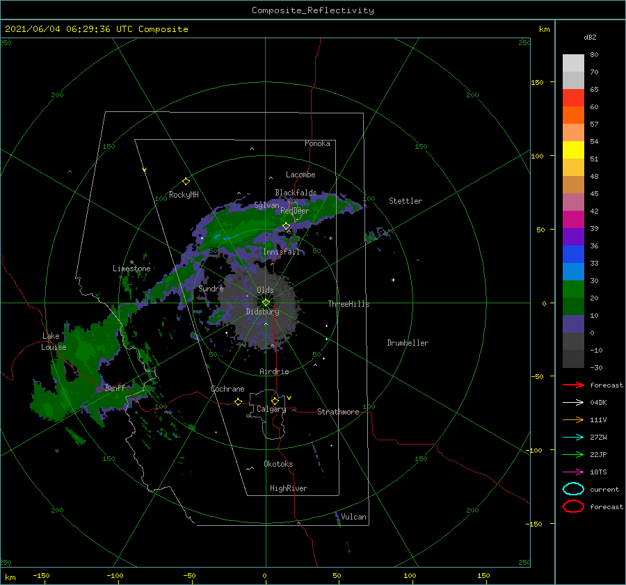Image resolution: width=626 pixels, height=585 pixels.
Task: Click the Strathmore label
Action: (x=338, y=412)
